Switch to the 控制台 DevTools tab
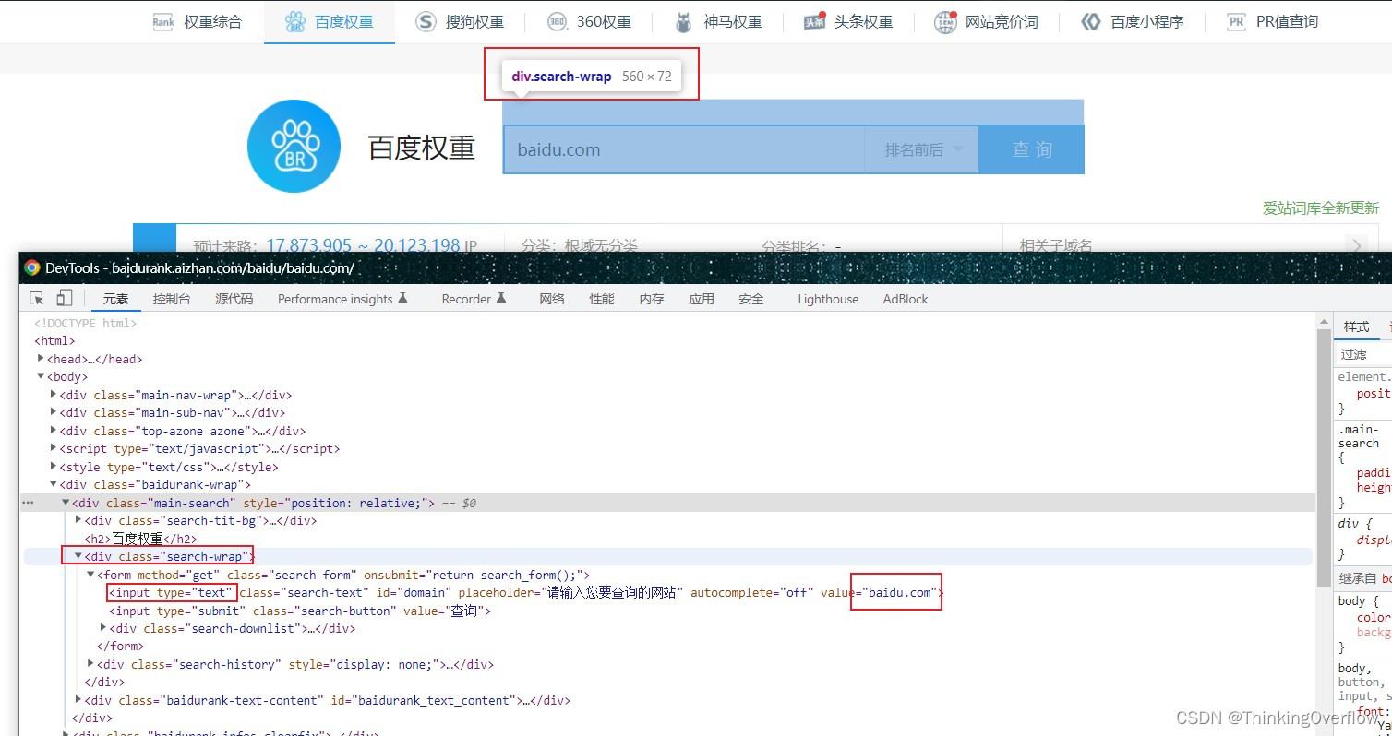 172,299
